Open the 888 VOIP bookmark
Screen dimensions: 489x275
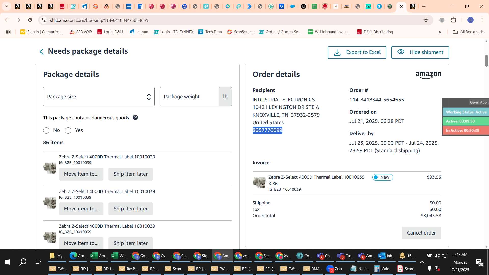point(81,32)
